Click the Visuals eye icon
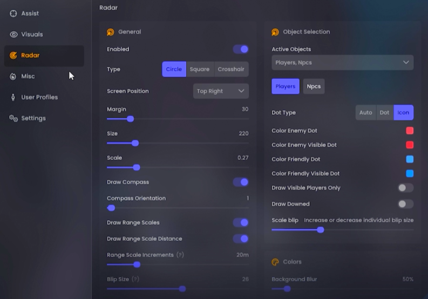Viewport: 428px width, 299px height. point(13,35)
